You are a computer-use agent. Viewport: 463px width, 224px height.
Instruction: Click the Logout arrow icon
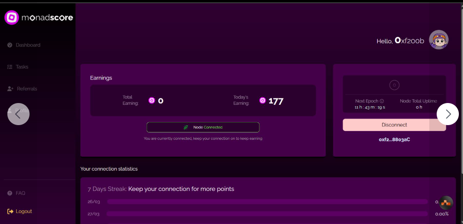click(10, 211)
